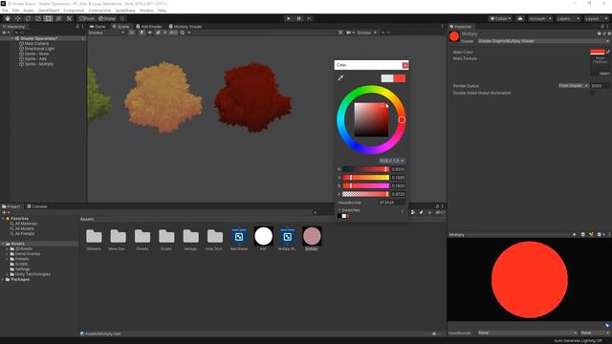This screenshot has height=344, width=612.
Task: Open the GameObject menu
Action: click(49, 11)
